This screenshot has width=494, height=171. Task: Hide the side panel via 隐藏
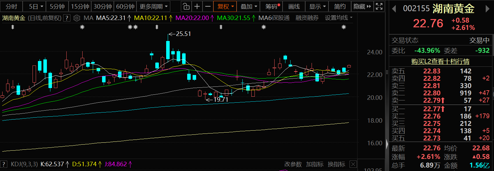pyautogui.click(x=362, y=6)
